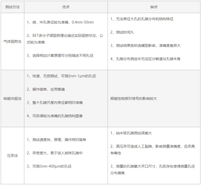The width and height of the screenshot is (201, 185).
Task: Click the 优点 column header
Action: click(x=66, y=7)
